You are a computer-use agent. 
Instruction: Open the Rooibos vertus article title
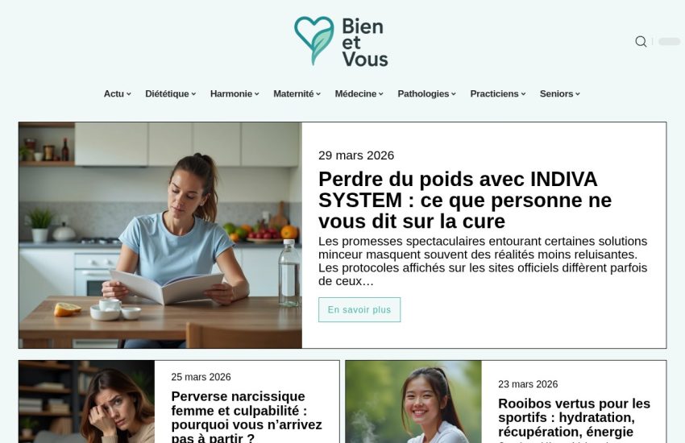[574, 418]
